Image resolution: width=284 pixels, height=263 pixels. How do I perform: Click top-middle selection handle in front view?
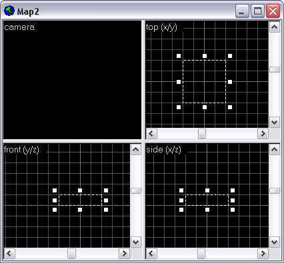point(80,190)
